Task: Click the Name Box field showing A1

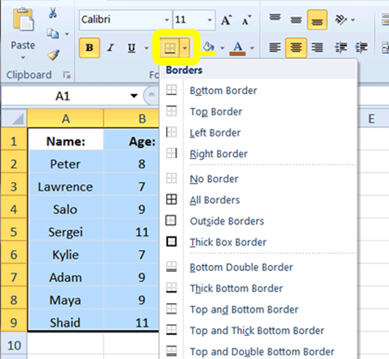Action: coord(64,96)
